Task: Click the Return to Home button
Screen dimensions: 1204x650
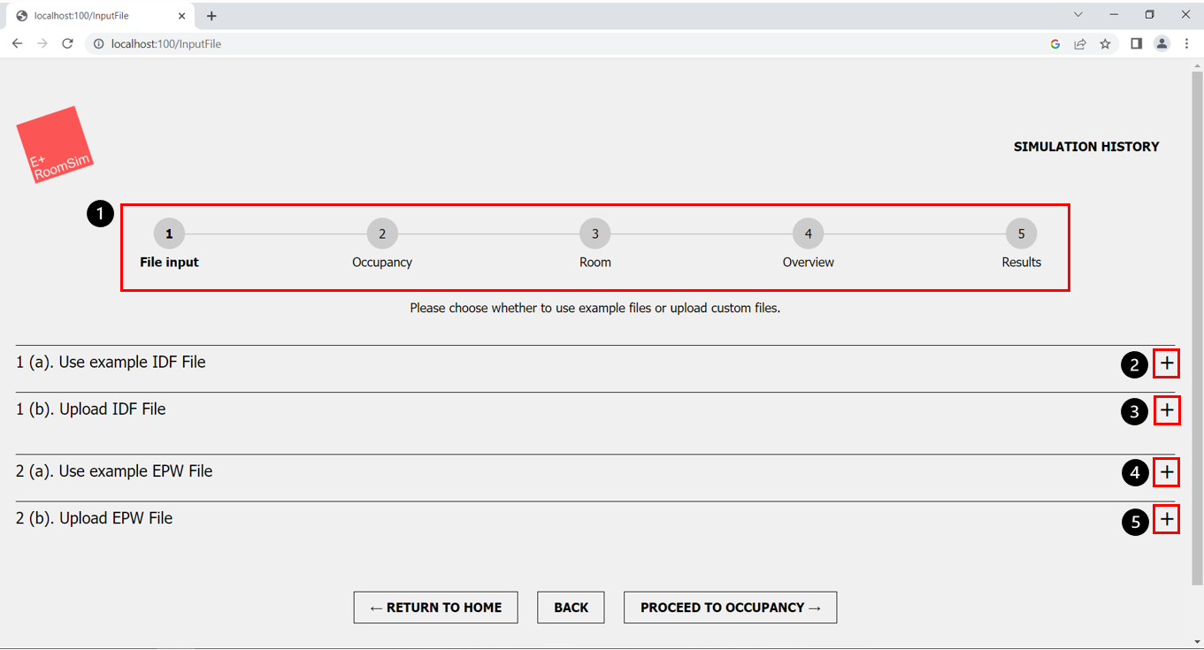Action: [x=436, y=608]
